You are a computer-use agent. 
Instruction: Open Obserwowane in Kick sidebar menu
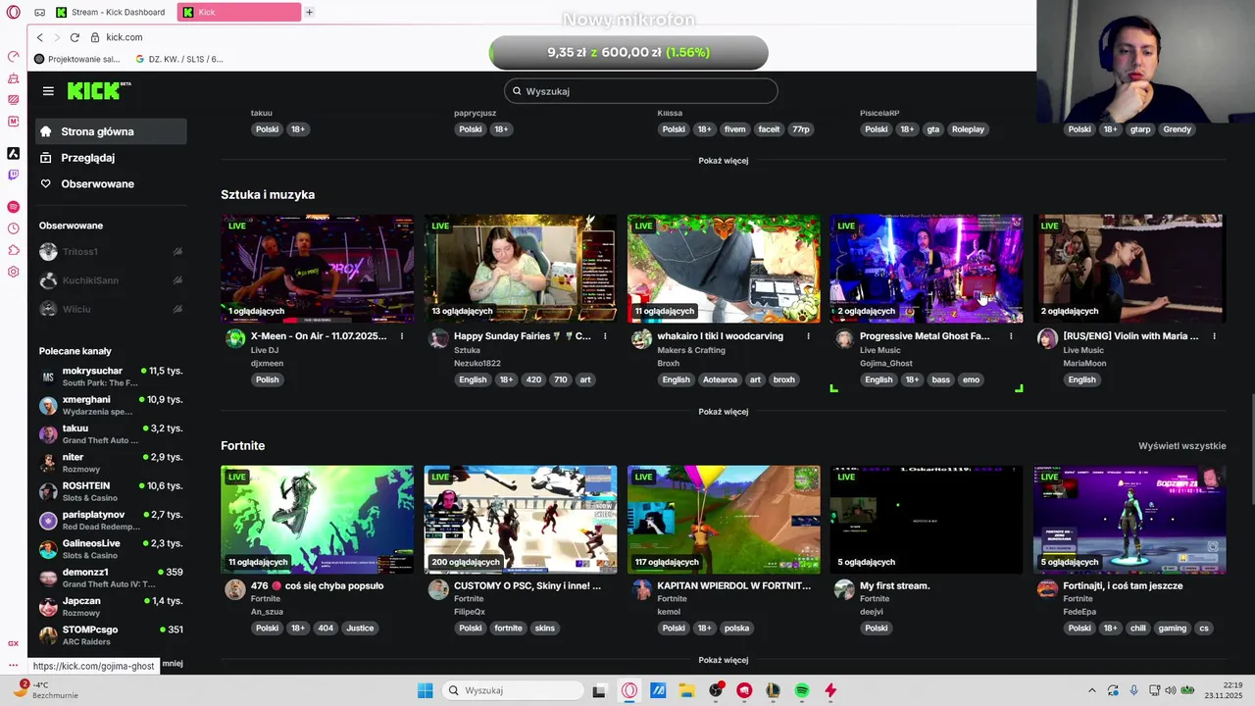(x=110, y=184)
